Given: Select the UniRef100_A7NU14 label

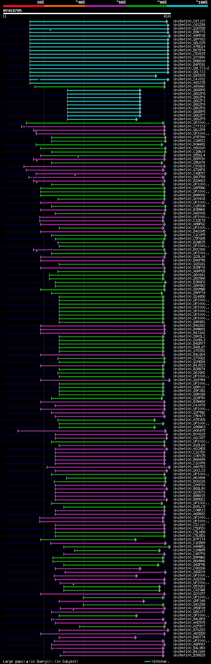Looking at the screenshot, I should 189,47.
